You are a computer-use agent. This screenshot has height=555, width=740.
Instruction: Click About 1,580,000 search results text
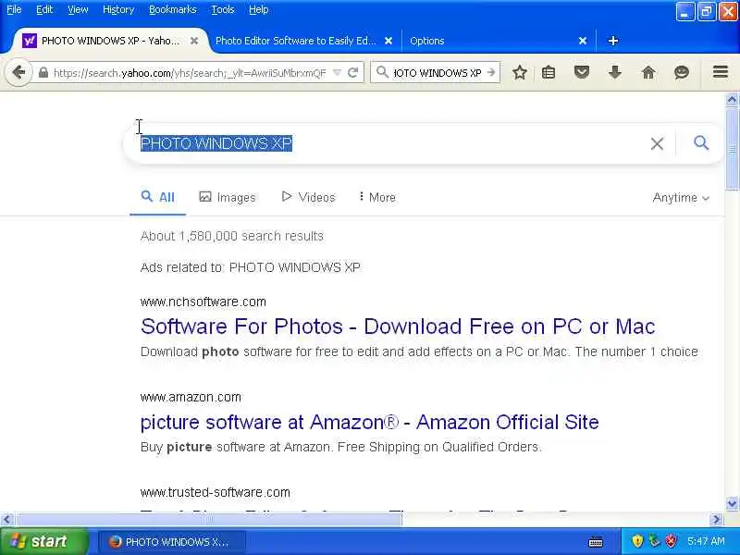click(232, 236)
